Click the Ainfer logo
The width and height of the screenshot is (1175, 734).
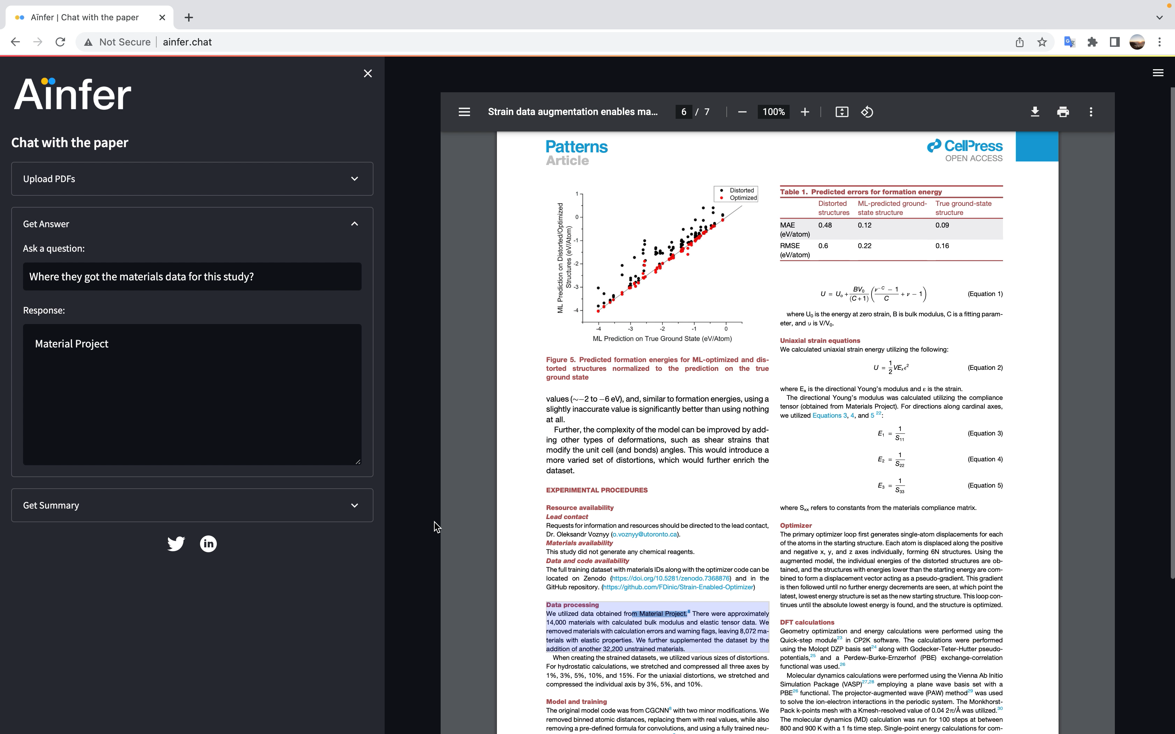[x=72, y=93]
